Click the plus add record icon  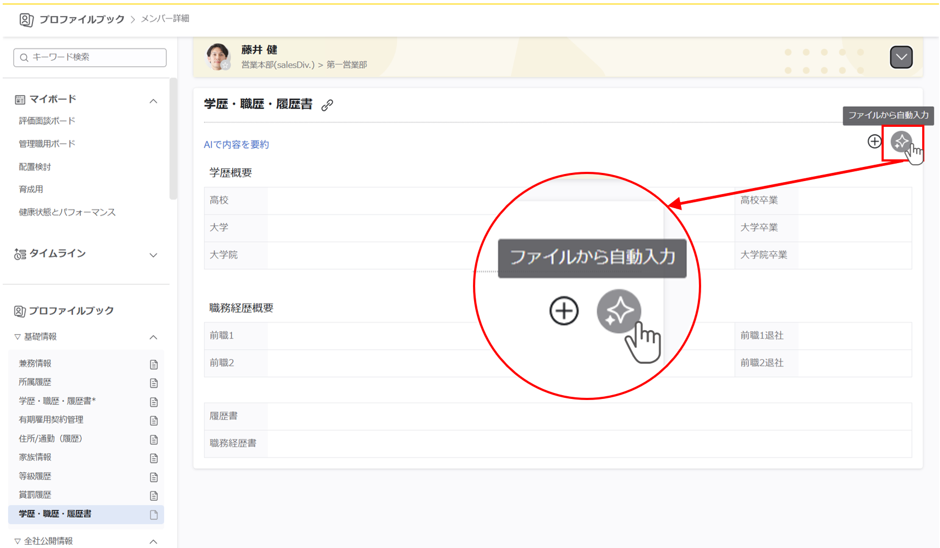874,141
